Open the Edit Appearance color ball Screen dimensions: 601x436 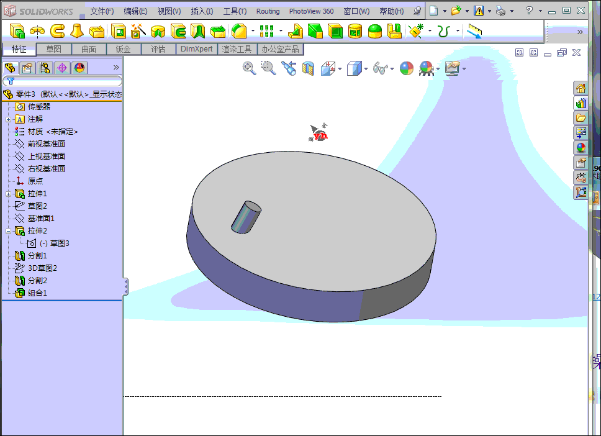tap(407, 69)
